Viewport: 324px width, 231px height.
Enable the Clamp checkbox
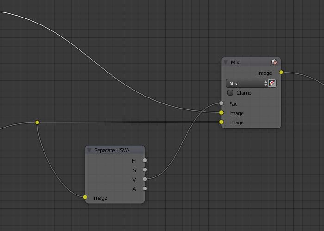point(230,92)
